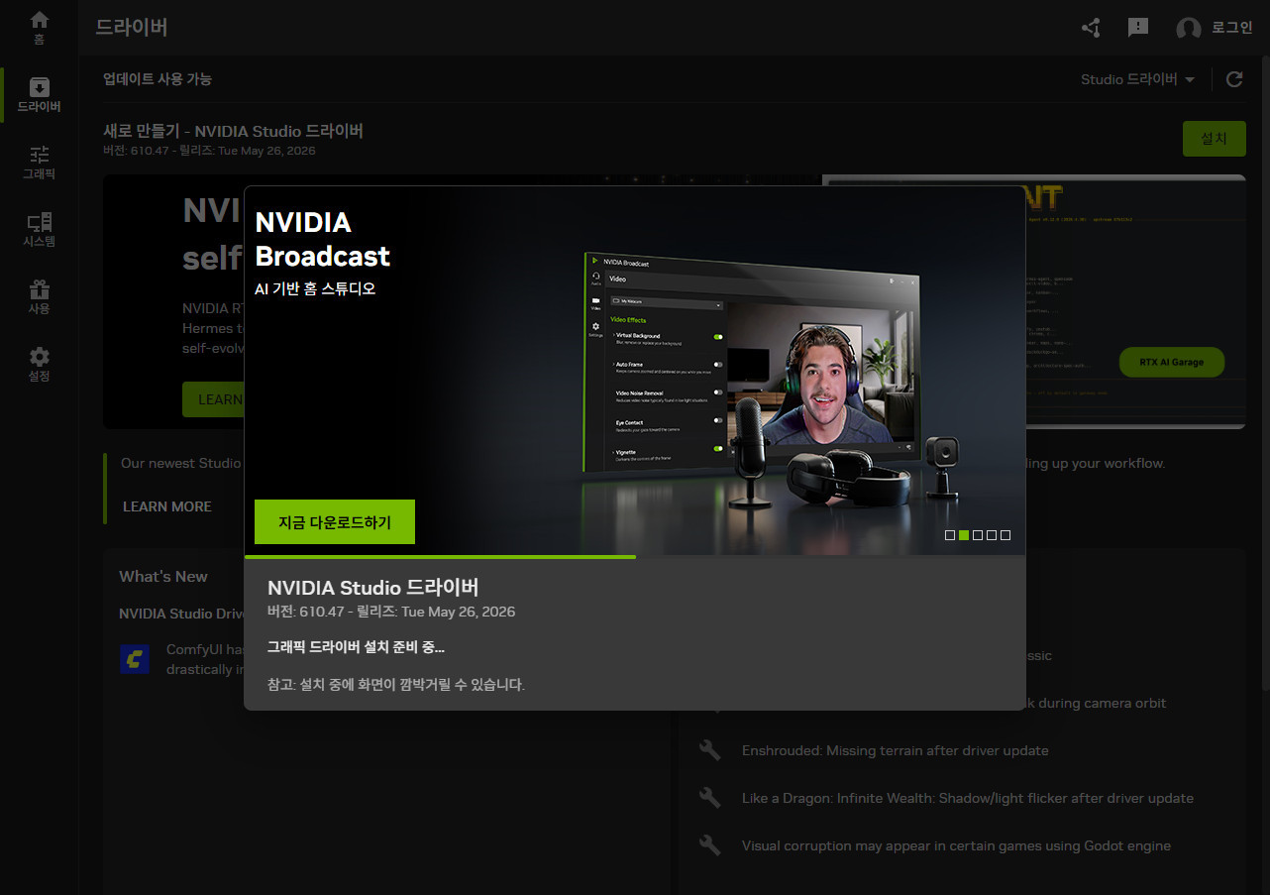Open the Graphics (그래픽) sidebar section
Image resolution: width=1270 pixels, height=895 pixels.
[x=39, y=163]
